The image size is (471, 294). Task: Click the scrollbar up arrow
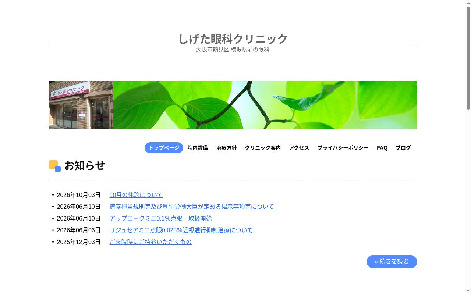(468, 3)
